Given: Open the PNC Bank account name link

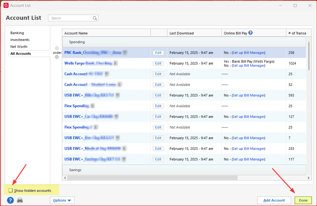Looking at the screenshot, I should [93, 53].
